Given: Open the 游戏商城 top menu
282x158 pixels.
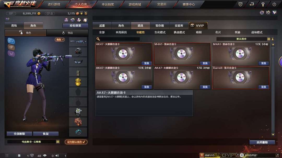Looking at the screenshot, I should (135, 4).
